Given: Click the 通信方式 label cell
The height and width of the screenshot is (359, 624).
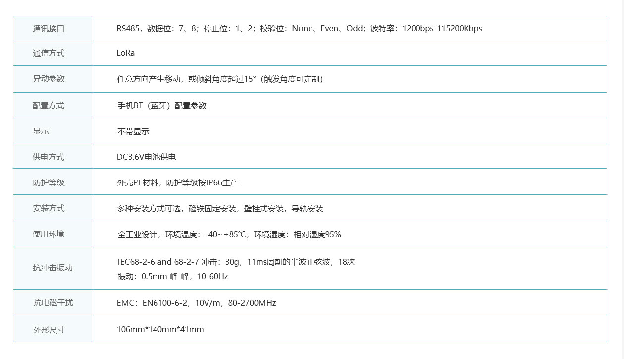Looking at the screenshot, I should [49, 53].
